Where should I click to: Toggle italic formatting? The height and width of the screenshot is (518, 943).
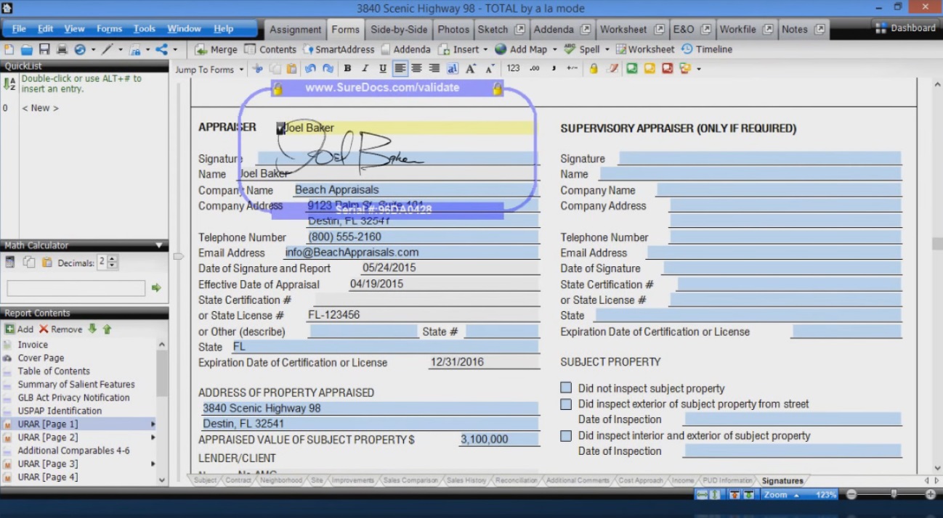pyautogui.click(x=365, y=69)
